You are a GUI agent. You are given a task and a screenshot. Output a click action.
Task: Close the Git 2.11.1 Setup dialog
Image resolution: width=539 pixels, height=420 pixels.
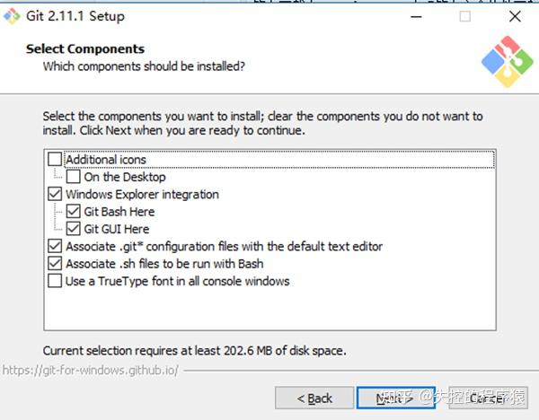[x=515, y=16]
